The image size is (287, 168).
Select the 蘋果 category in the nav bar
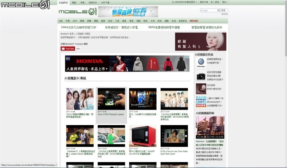(x=103, y=21)
